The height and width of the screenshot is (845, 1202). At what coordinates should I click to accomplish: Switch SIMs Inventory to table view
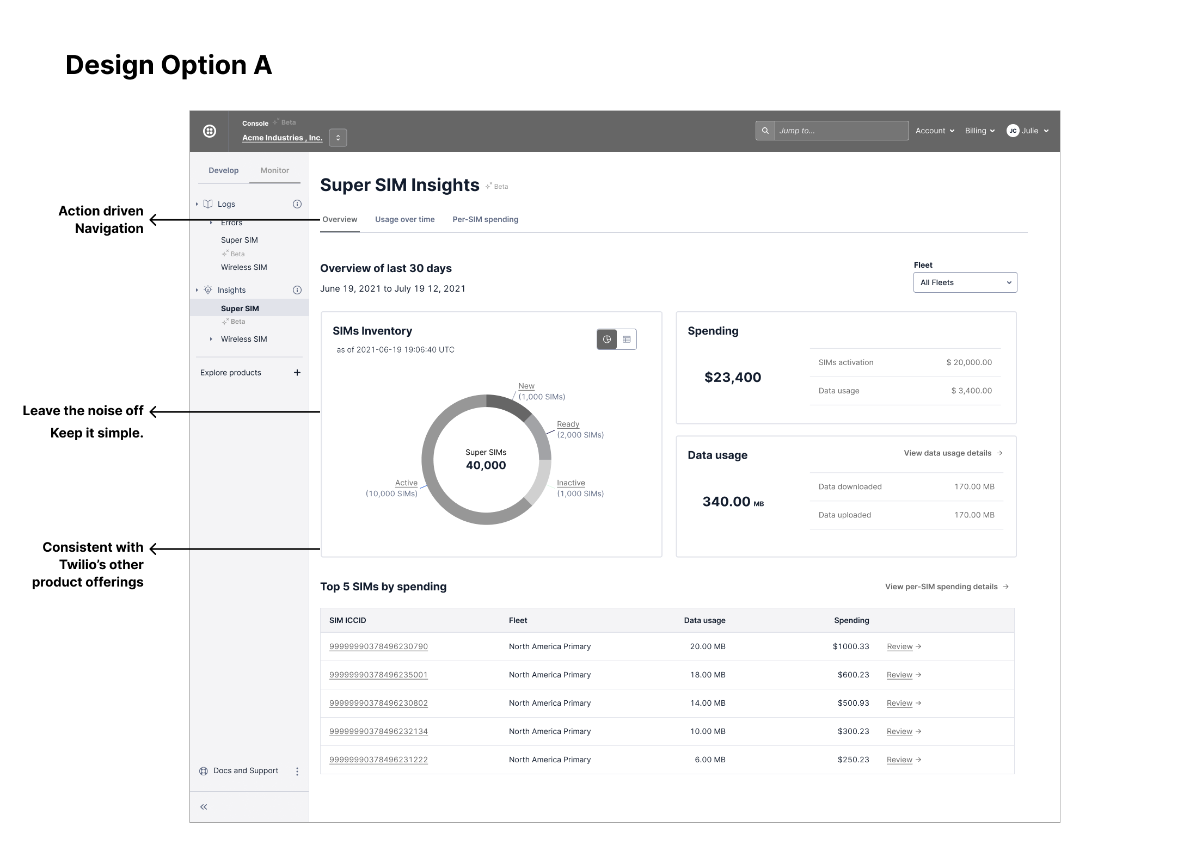point(627,340)
